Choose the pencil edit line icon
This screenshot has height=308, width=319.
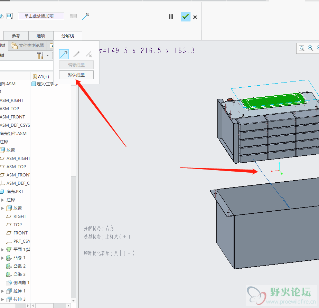point(76,54)
